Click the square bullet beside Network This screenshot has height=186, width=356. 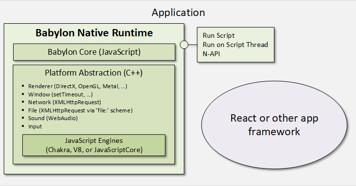pos(23,102)
